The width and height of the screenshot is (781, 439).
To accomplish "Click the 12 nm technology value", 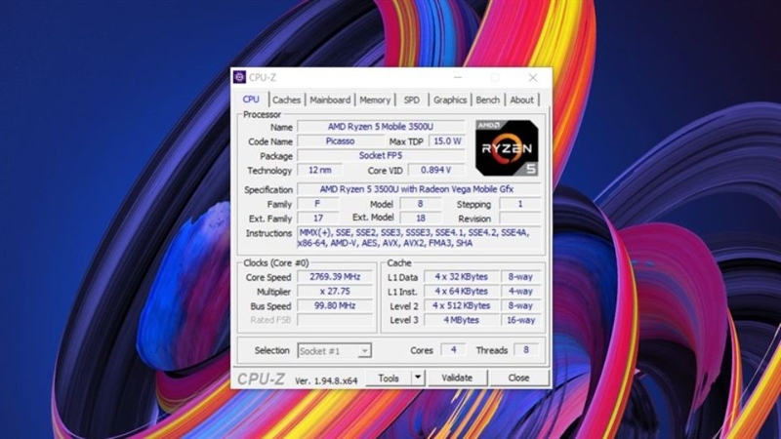I will tap(320, 170).
